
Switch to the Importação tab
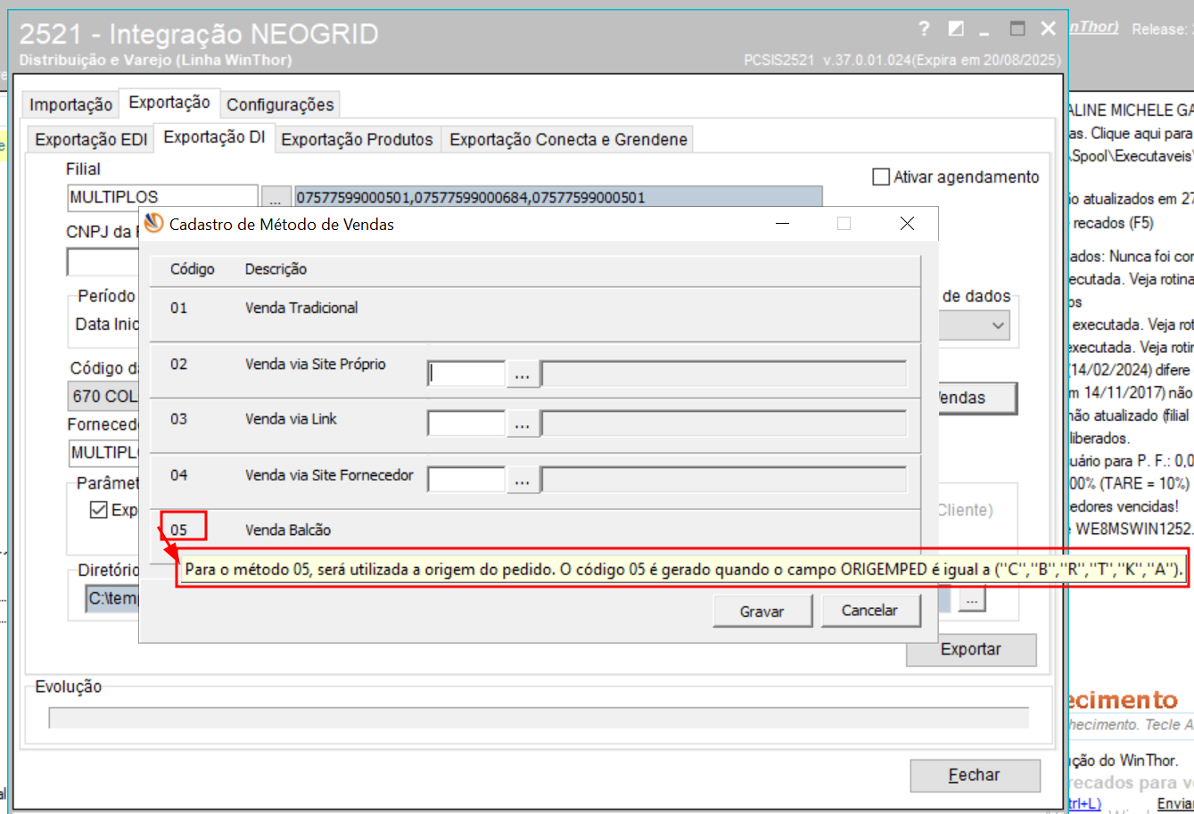click(70, 104)
